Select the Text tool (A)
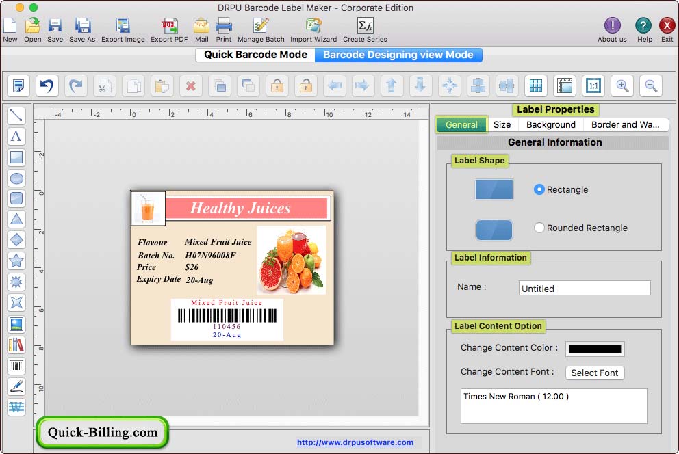 16,136
